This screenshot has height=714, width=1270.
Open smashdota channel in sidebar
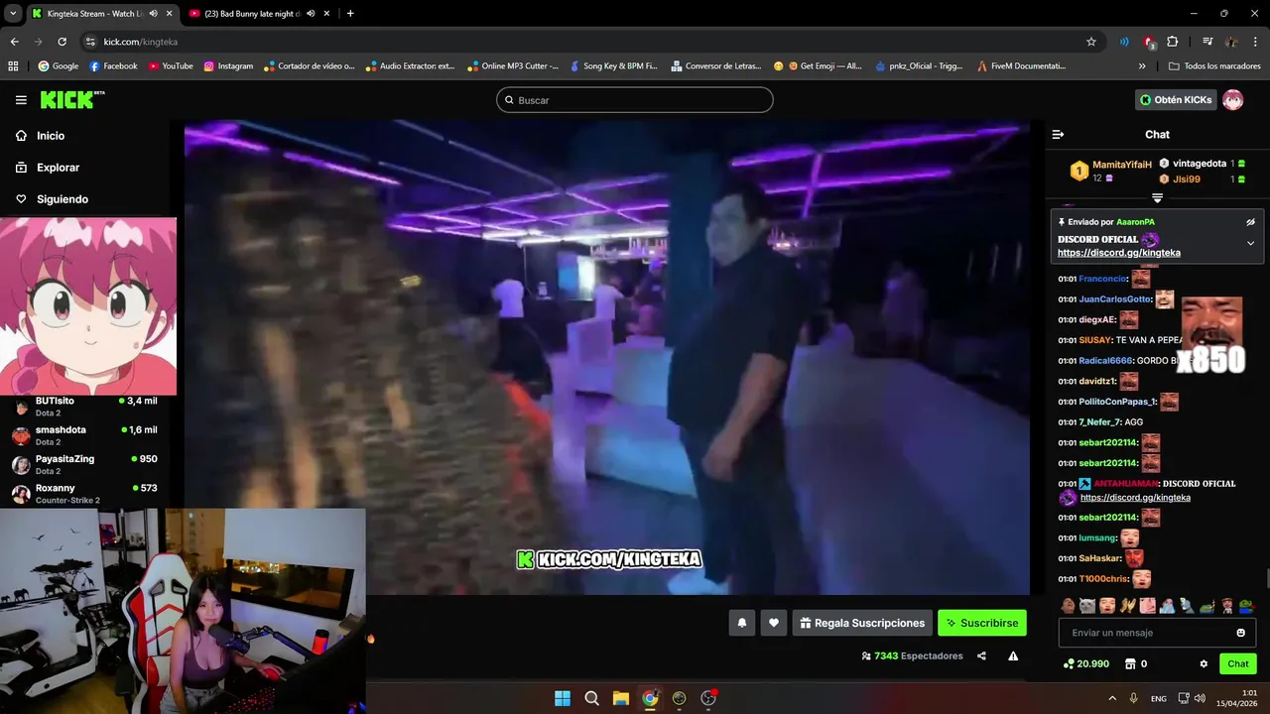click(x=84, y=435)
